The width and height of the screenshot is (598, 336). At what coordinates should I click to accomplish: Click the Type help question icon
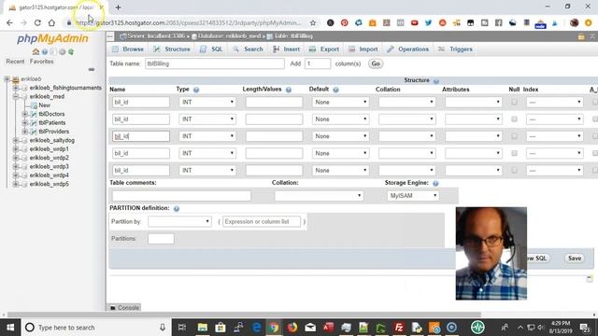[x=196, y=90]
